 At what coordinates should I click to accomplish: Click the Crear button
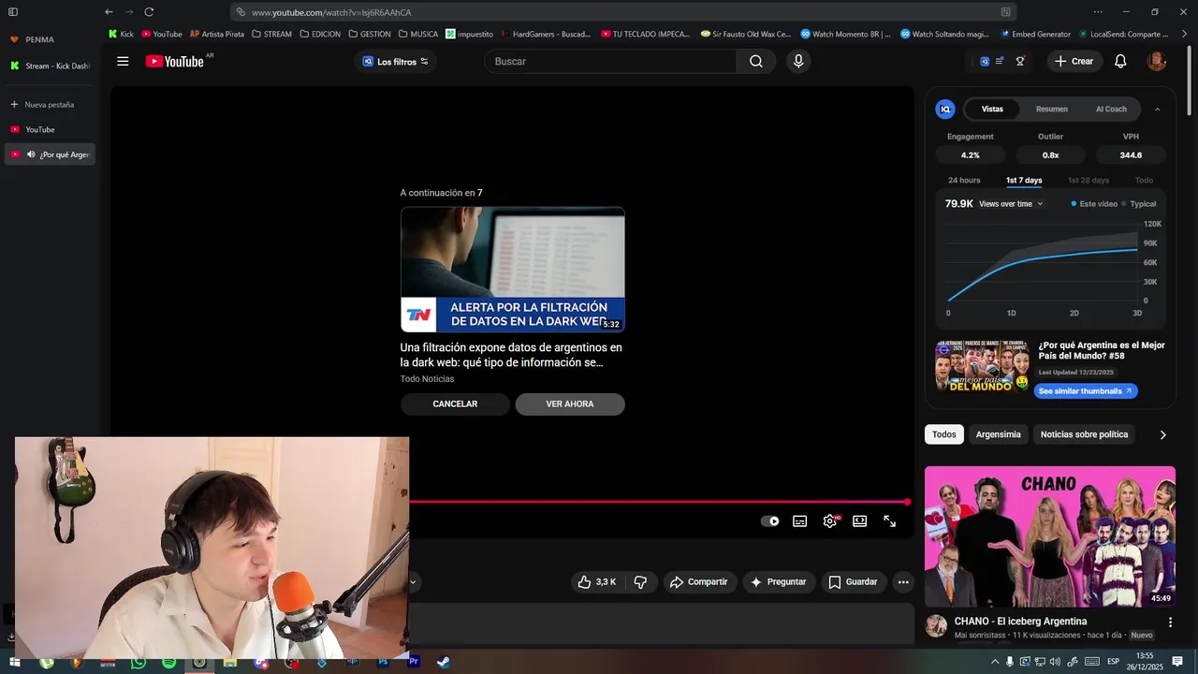click(x=1074, y=62)
